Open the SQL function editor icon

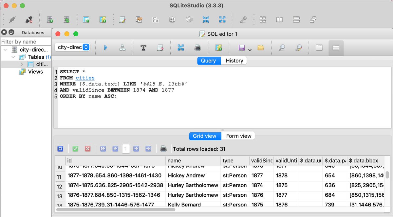[x=156, y=20]
